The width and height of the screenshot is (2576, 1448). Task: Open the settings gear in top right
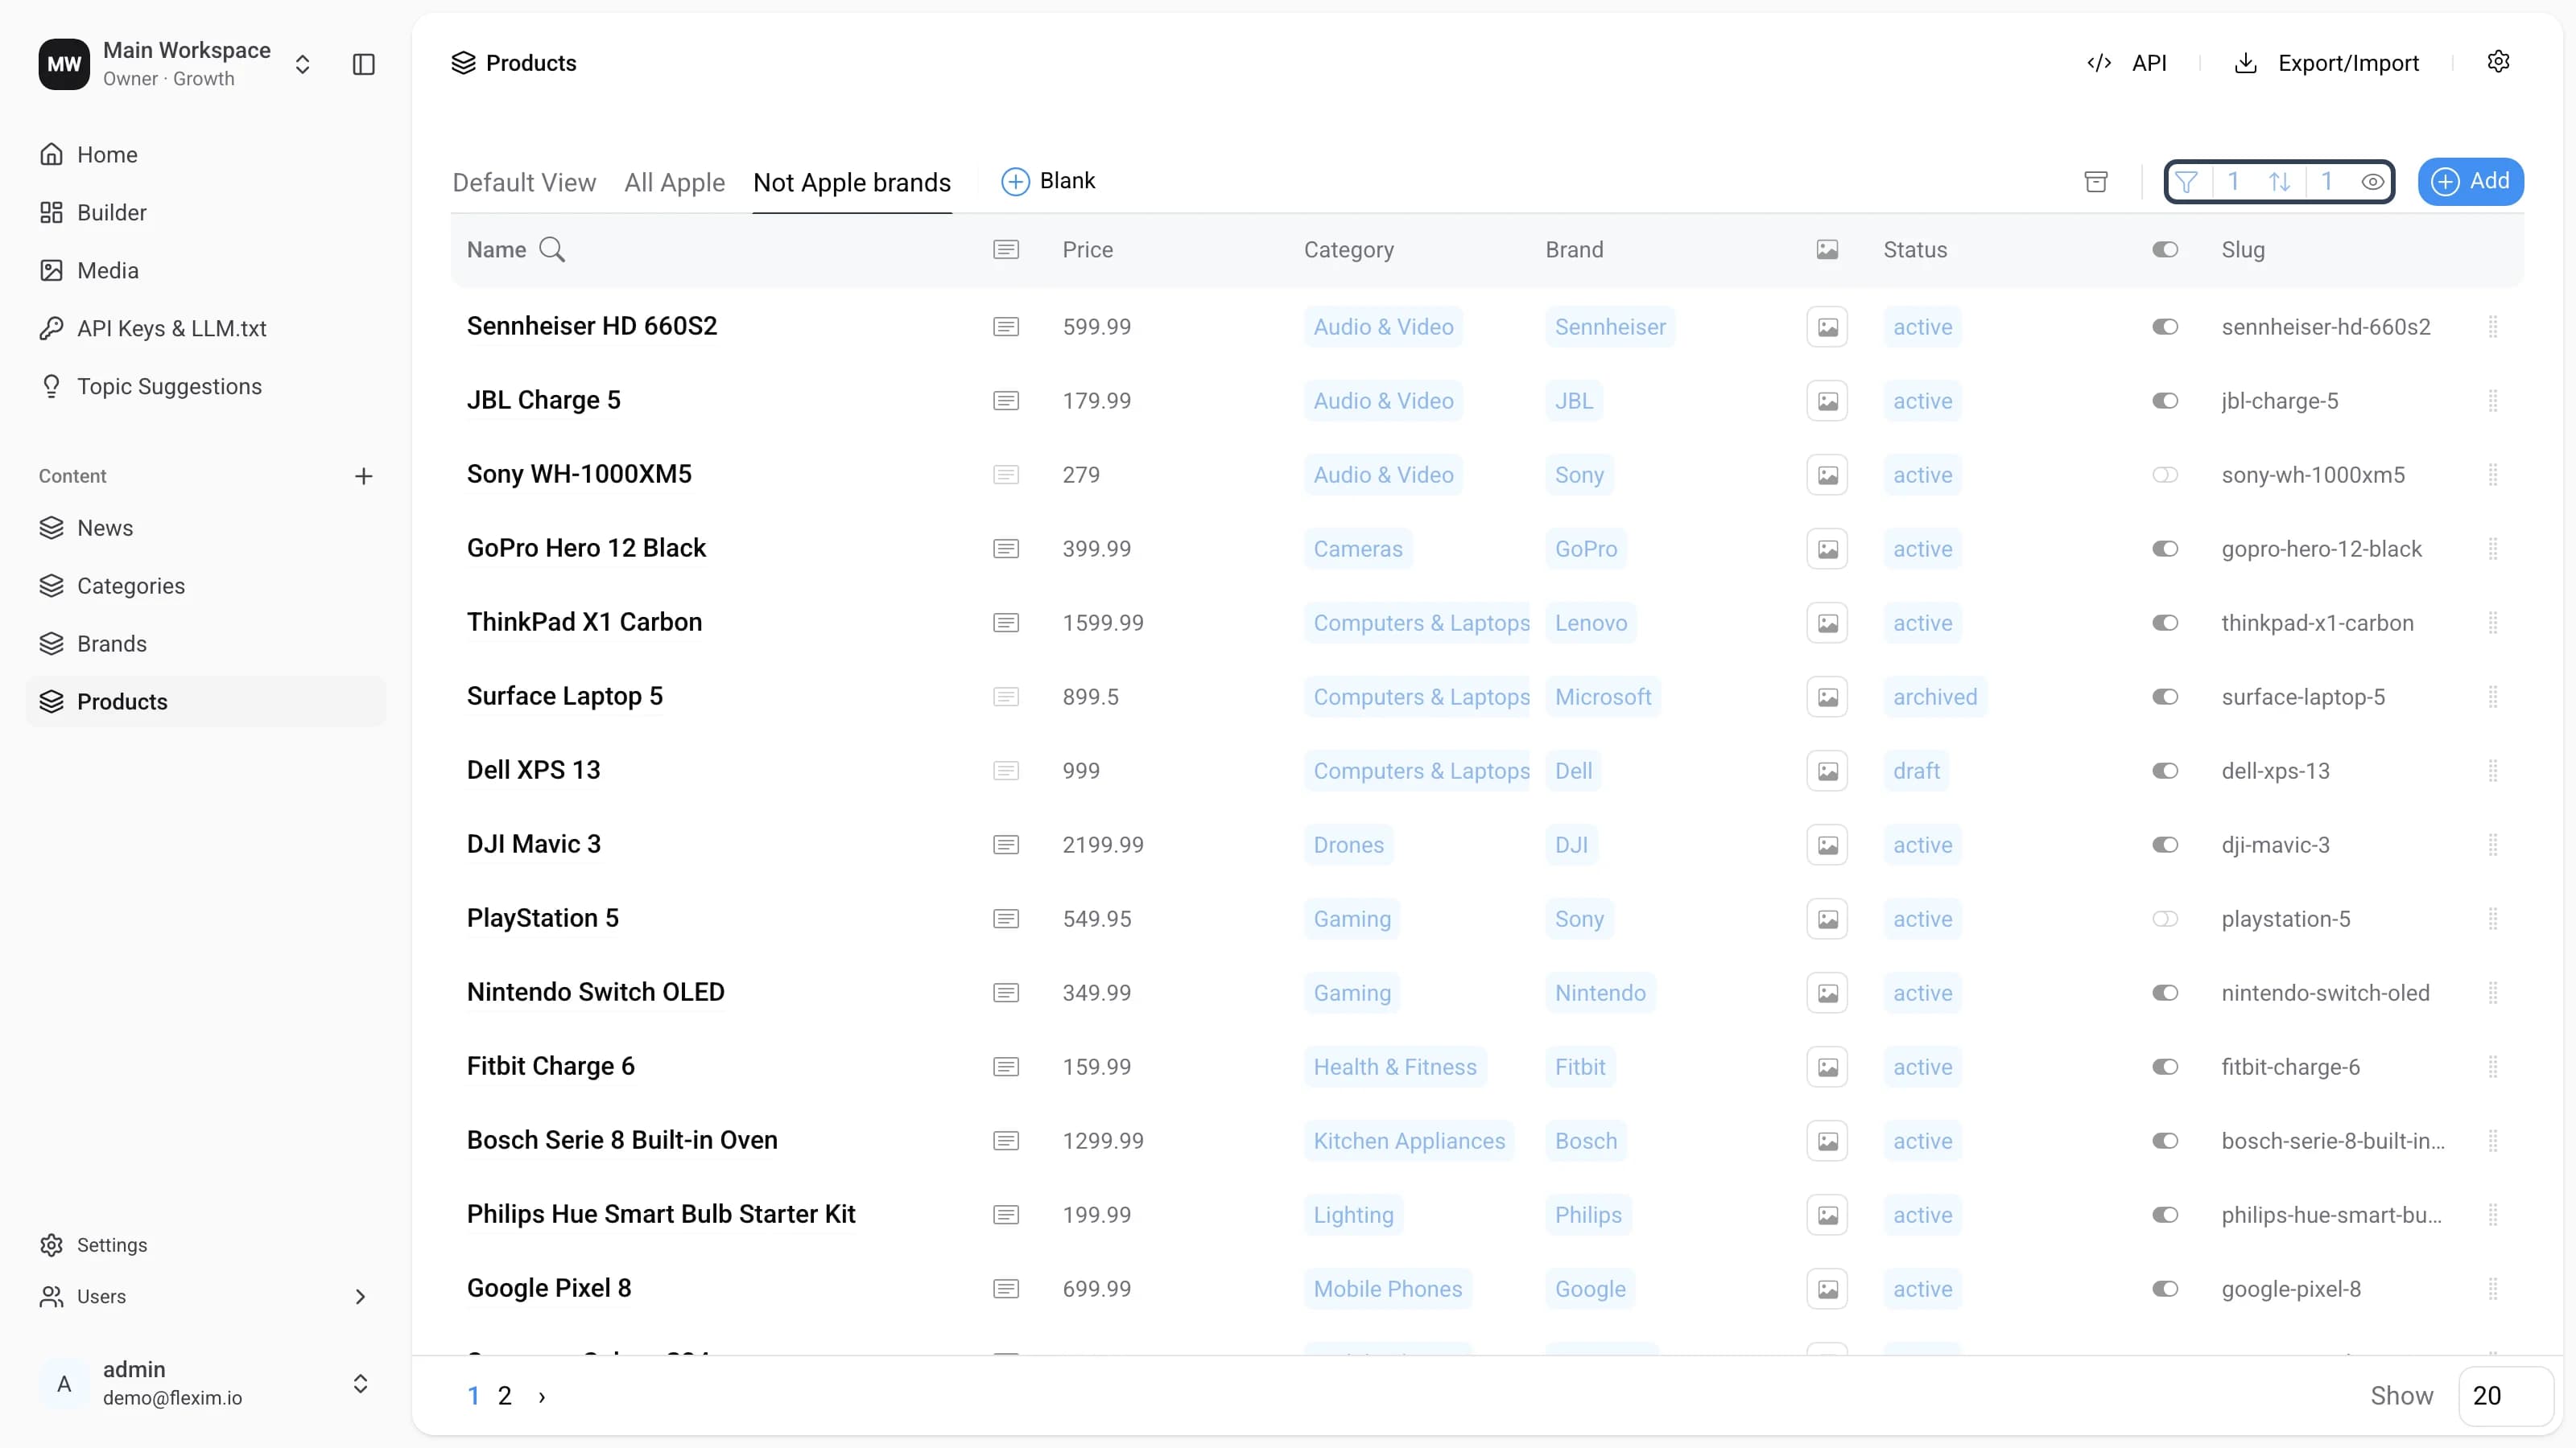tap(2498, 62)
